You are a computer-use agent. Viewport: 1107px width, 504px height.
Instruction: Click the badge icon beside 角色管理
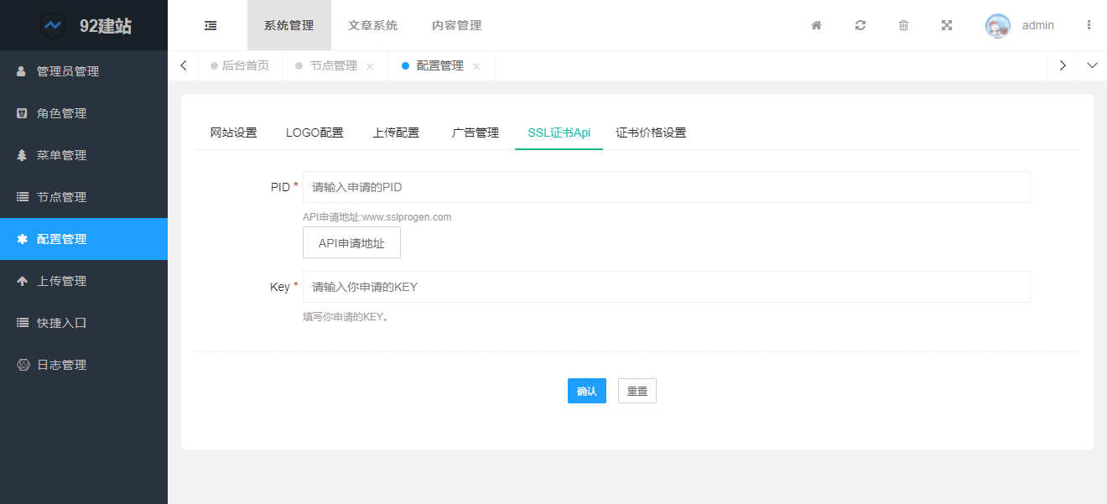point(22,113)
